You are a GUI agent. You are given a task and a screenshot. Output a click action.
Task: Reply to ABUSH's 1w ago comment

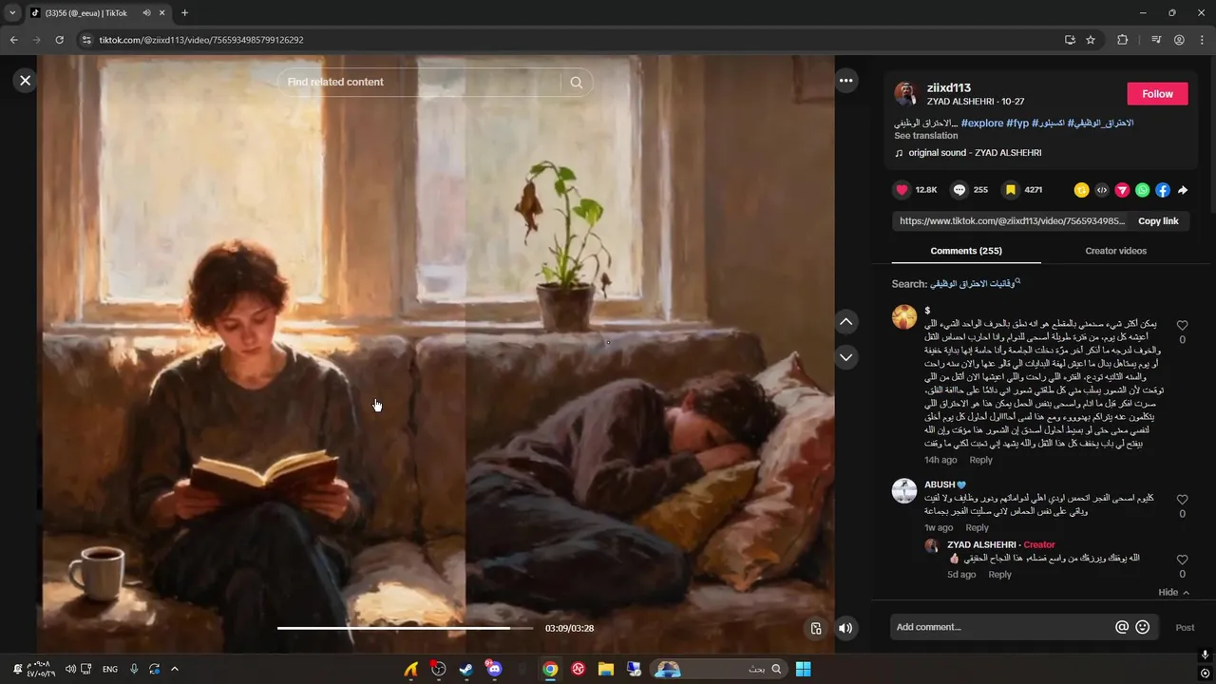pyautogui.click(x=977, y=527)
